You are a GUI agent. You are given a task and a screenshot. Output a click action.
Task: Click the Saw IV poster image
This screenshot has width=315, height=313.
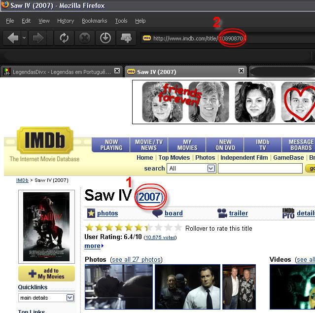click(x=46, y=227)
